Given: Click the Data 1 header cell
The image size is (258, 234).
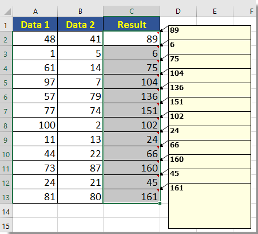Looking at the screenshot, I should click(x=35, y=24).
